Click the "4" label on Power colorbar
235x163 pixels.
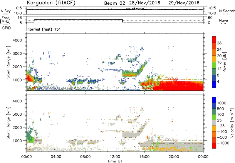point(218,82)
